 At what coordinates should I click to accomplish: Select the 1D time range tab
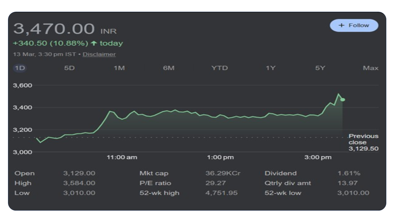(20, 68)
